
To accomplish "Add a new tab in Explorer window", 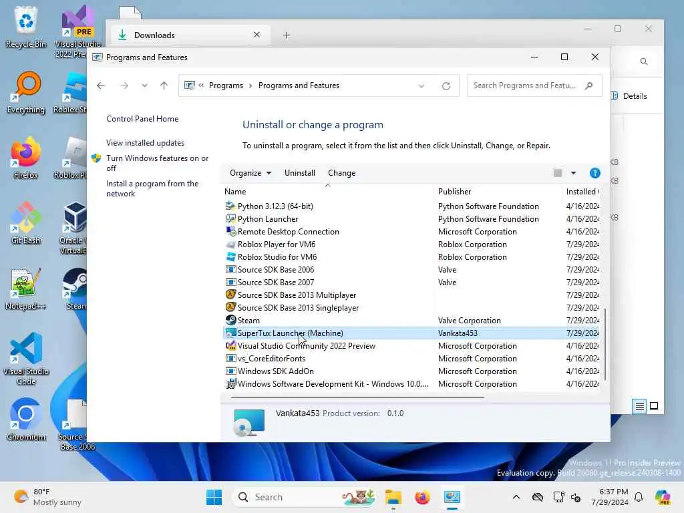I will pyautogui.click(x=286, y=35).
